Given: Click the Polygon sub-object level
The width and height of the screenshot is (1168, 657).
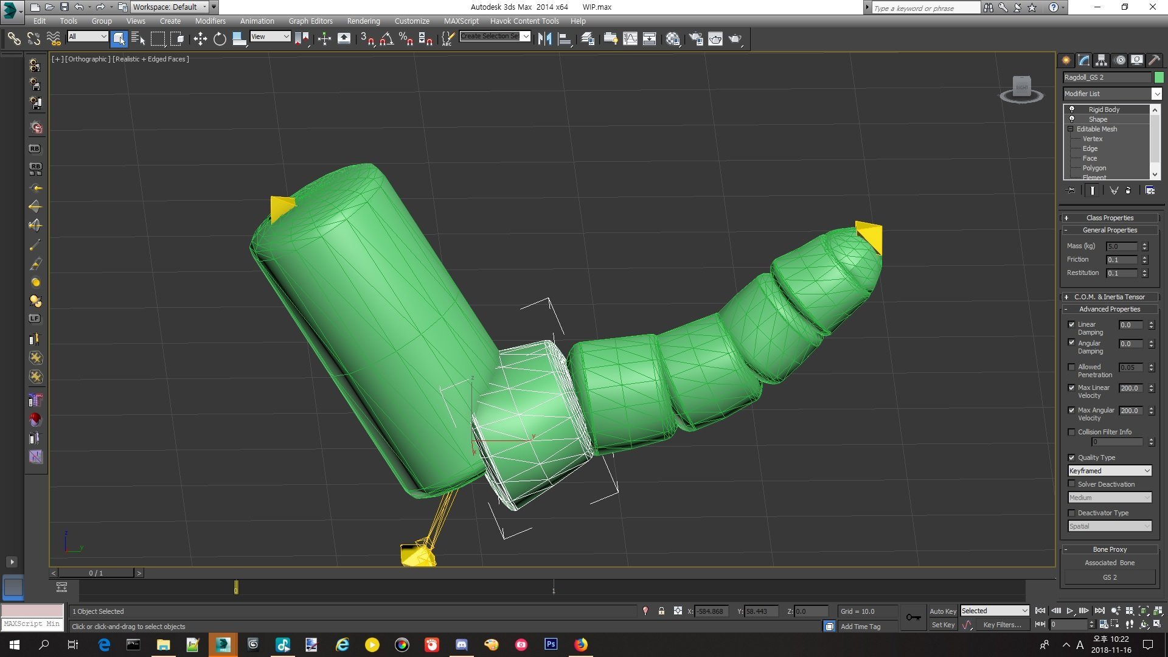Looking at the screenshot, I should click(1093, 168).
